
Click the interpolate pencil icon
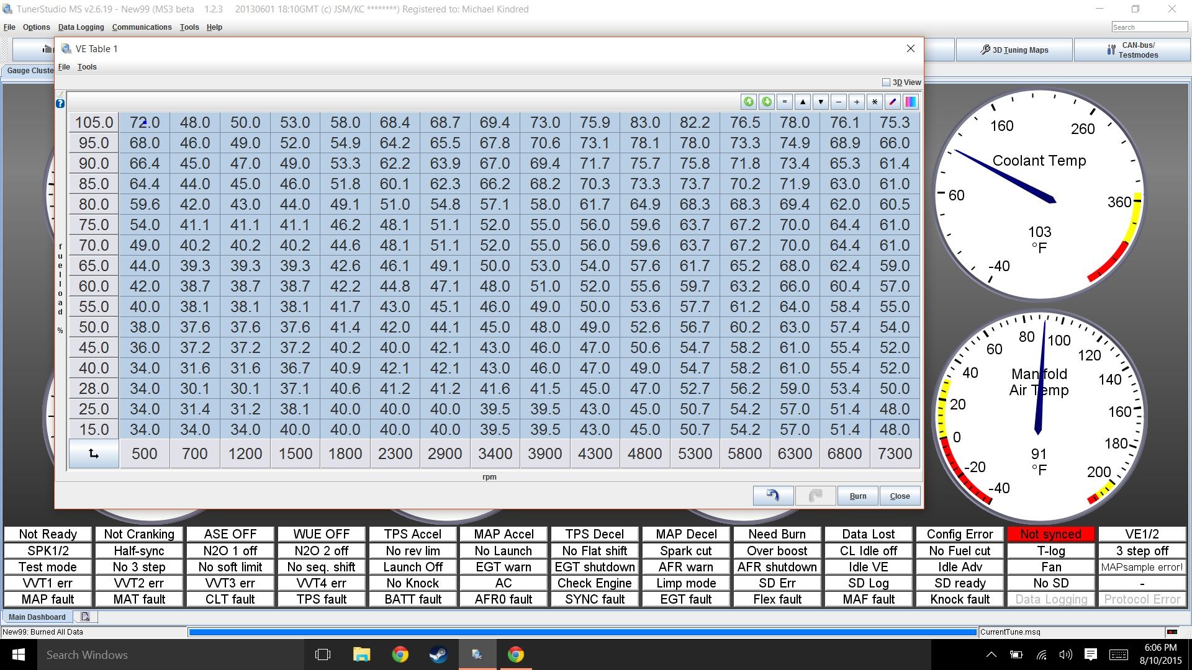pyautogui.click(x=893, y=102)
